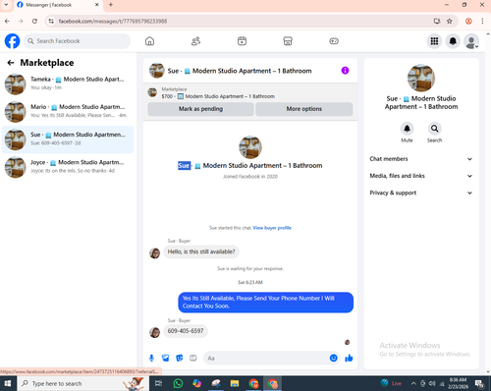Click the 609-405-6597 message bubble

(186, 331)
